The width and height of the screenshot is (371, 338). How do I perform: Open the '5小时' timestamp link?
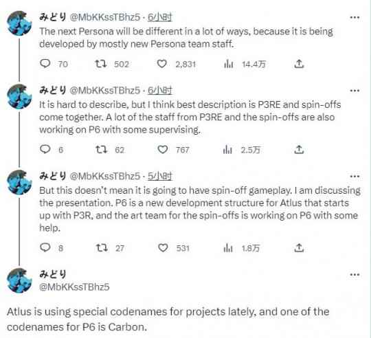coord(160,177)
